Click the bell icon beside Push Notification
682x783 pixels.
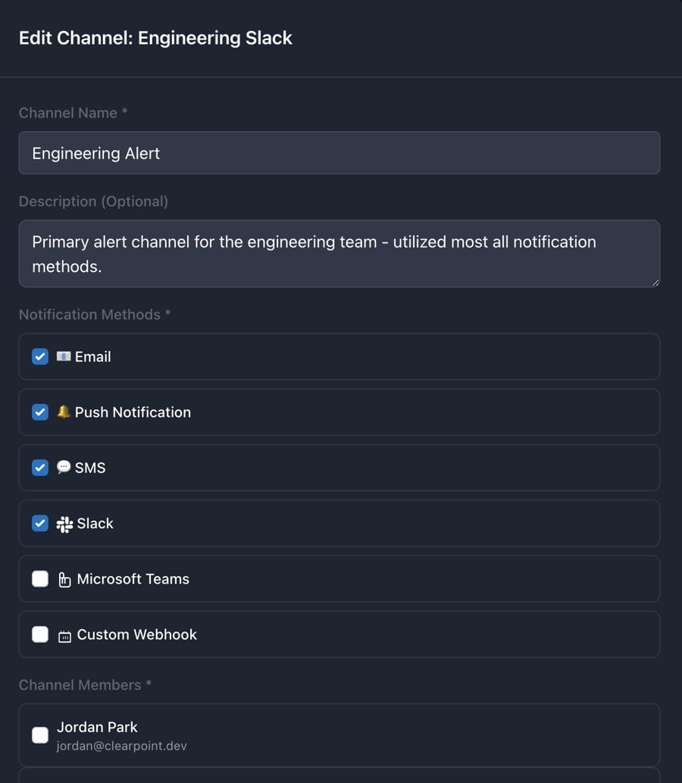pos(64,412)
